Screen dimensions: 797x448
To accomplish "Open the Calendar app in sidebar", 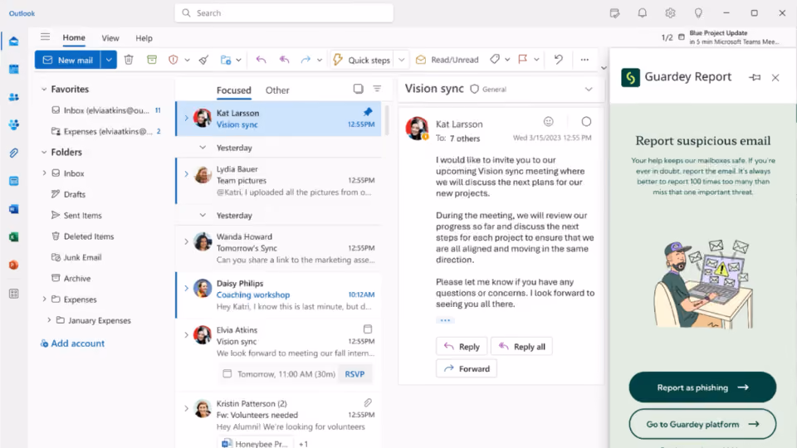I will point(14,69).
